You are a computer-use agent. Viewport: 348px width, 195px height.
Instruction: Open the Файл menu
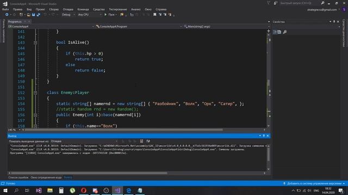pos(5,9)
